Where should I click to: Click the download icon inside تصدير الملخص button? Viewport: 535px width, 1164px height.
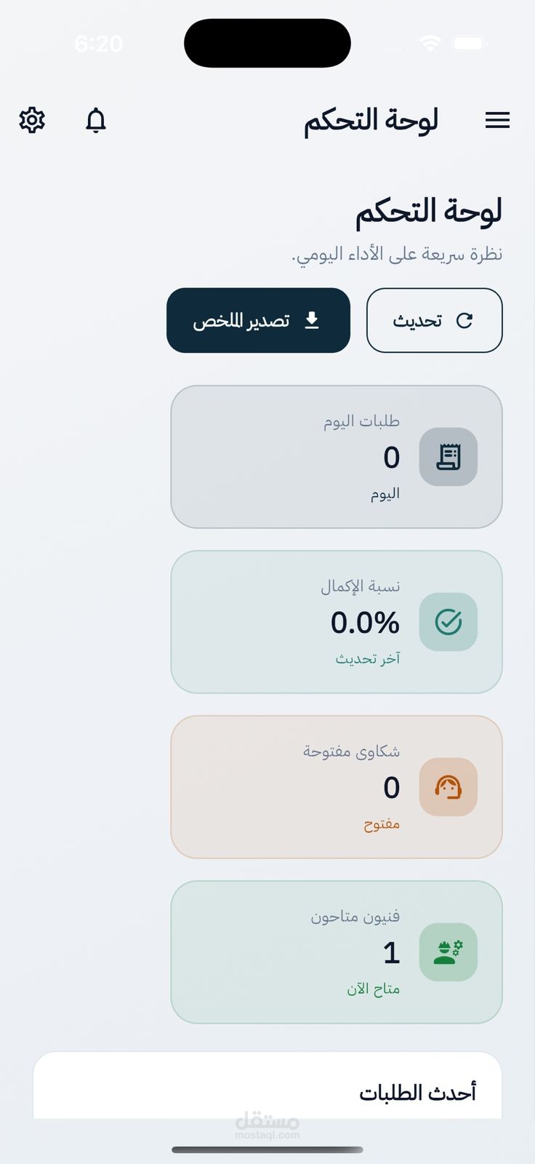click(313, 320)
